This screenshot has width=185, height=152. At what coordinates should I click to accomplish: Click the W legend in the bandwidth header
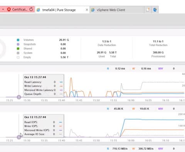pyautogui.click(x=134, y=149)
